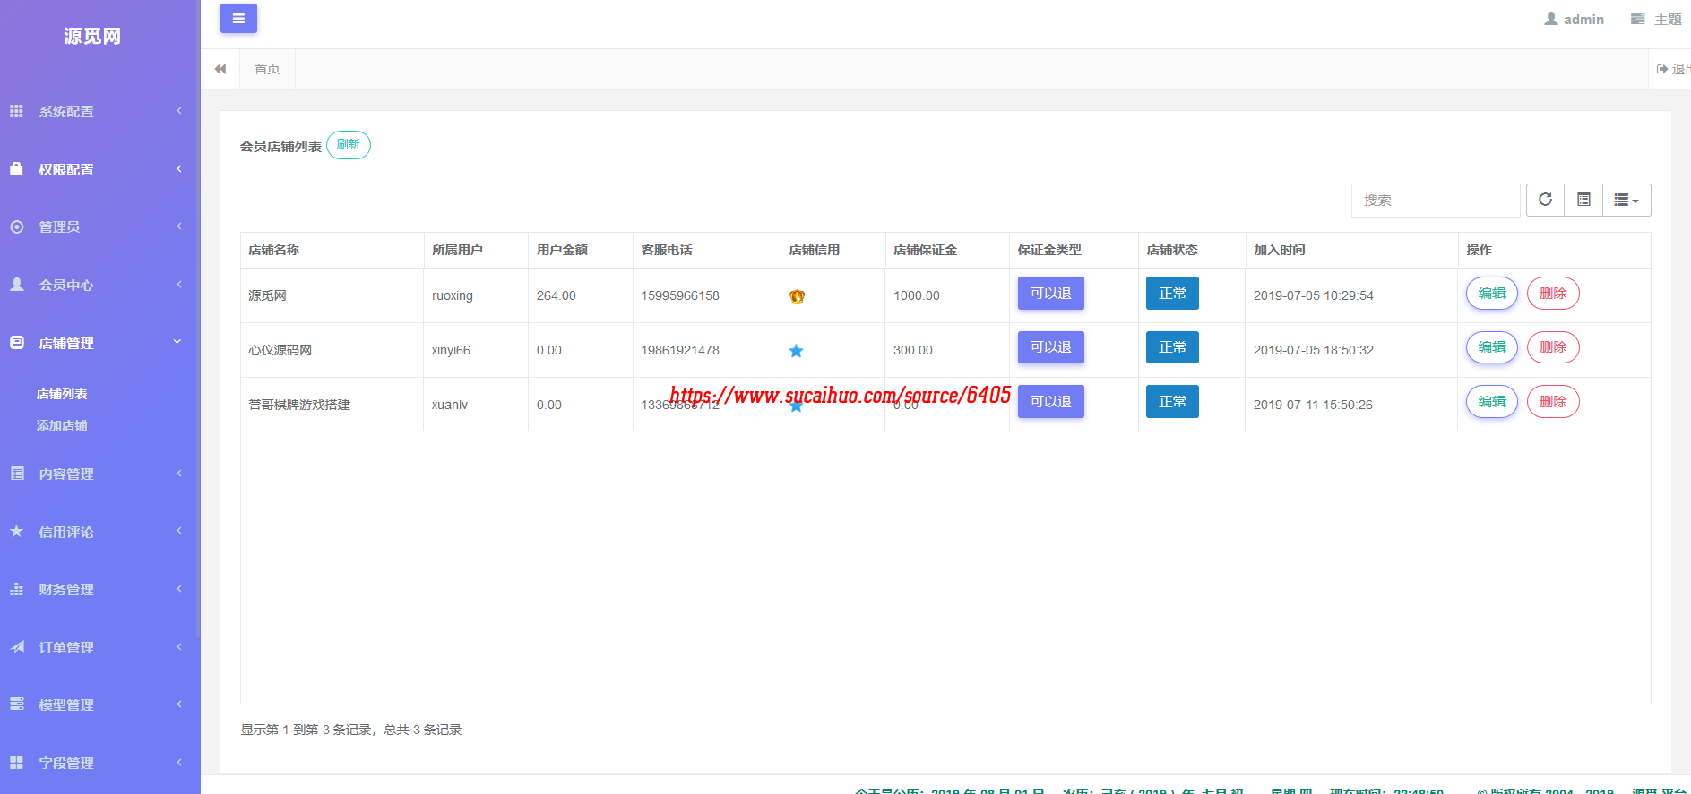The width and height of the screenshot is (1691, 794).
Task: Click the star credit icon for 心仪源码网
Action: click(796, 351)
